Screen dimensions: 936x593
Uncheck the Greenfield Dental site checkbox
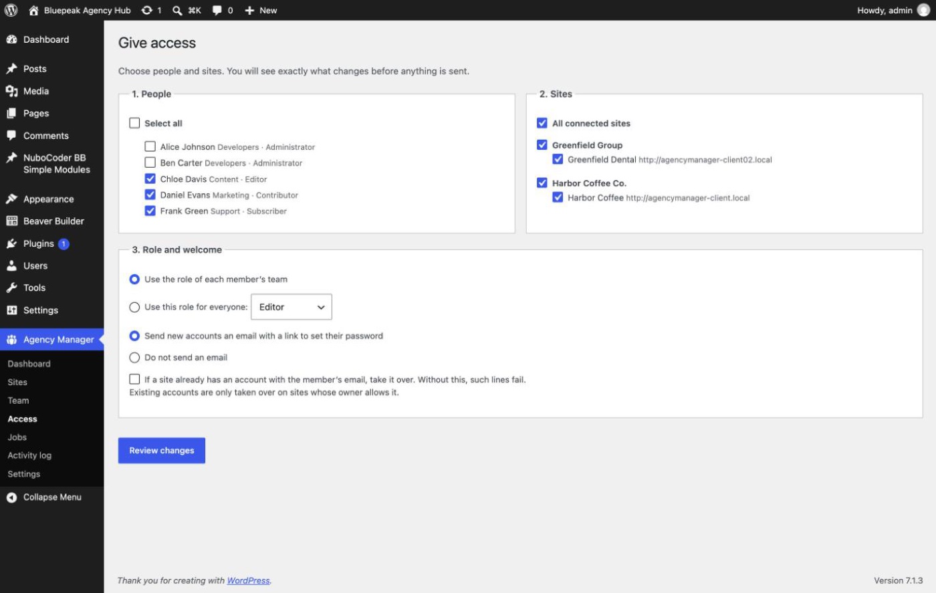coord(558,159)
